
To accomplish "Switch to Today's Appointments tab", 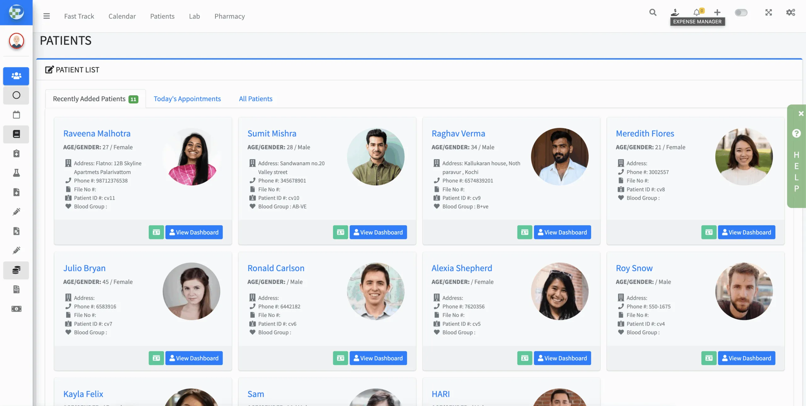I will tap(187, 99).
